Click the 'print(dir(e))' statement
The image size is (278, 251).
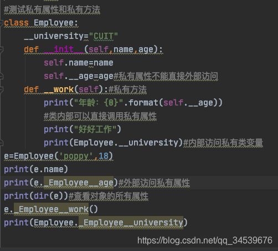pos(36,196)
